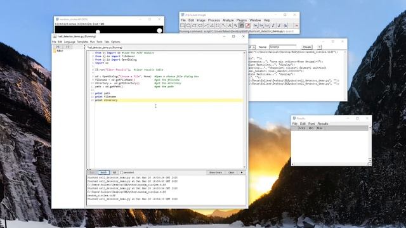Viewport: 406px width, 228px height.
Task: Open the Tools menu in script editor
Action: [x=100, y=42]
